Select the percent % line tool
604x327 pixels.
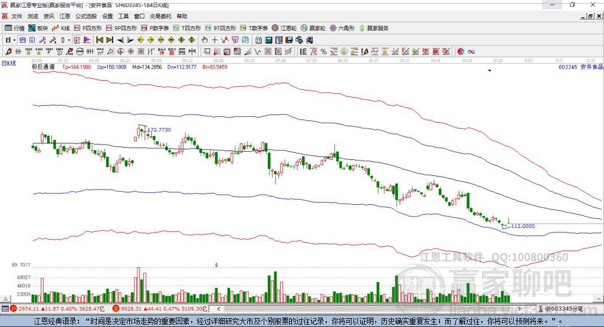[324, 52]
